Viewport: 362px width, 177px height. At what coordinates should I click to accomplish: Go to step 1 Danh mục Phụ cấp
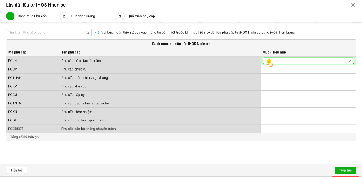pos(26,16)
